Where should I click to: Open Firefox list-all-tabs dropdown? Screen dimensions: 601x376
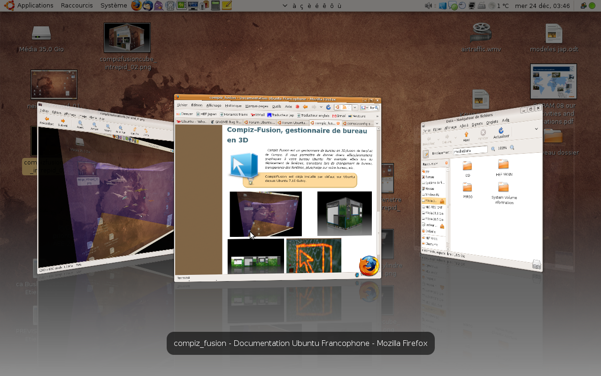click(x=377, y=124)
